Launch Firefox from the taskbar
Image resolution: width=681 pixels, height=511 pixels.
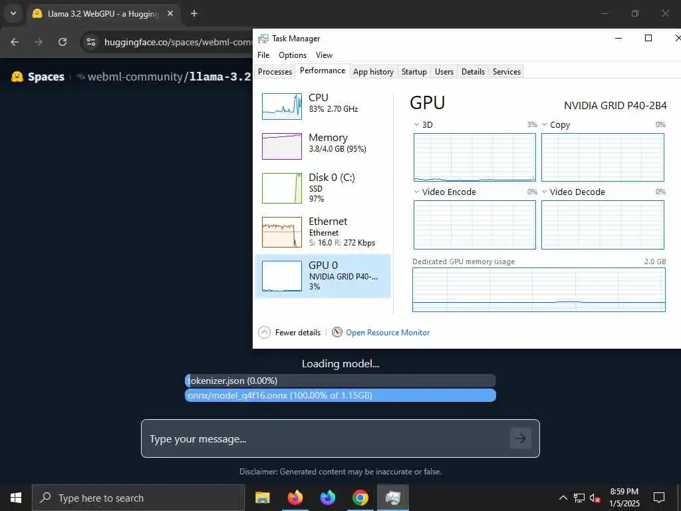point(295,498)
